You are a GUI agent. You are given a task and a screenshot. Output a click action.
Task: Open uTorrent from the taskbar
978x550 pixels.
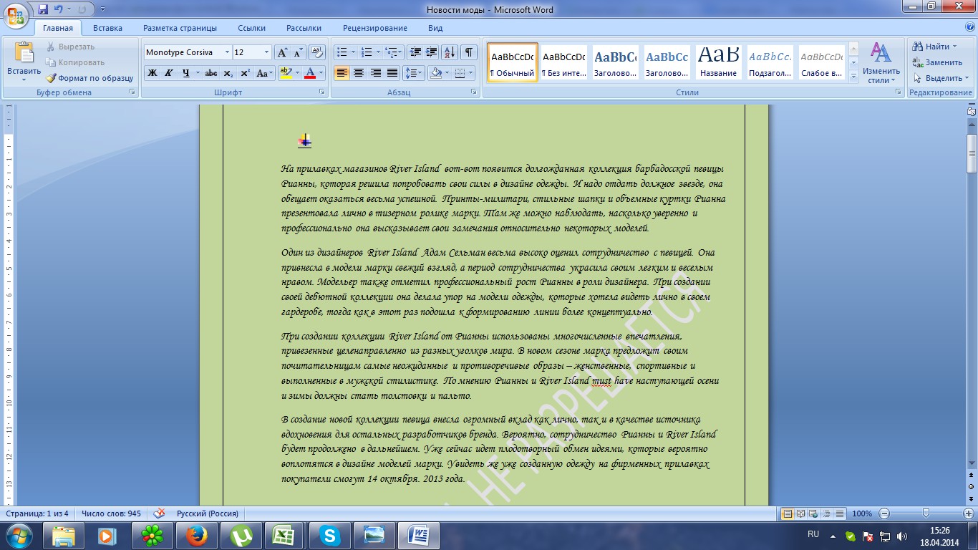coord(241,536)
